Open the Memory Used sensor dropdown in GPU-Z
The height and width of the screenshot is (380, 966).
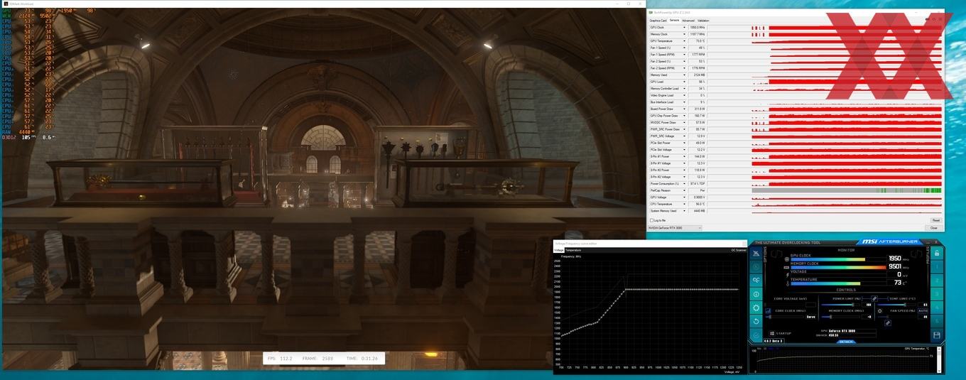(685, 75)
